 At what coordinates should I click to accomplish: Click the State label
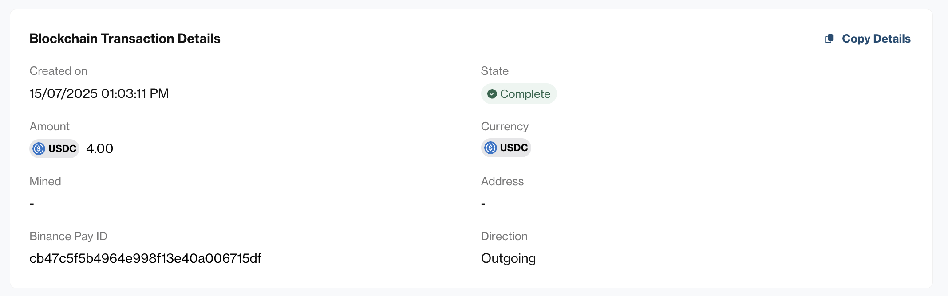coord(495,71)
